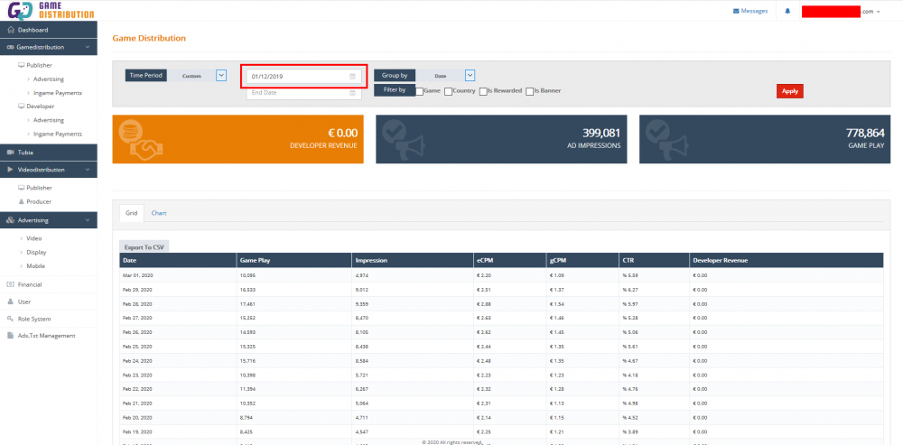Collapse the Videodistribution sidebar section
This screenshot has height=445, width=903.
[49, 170]
